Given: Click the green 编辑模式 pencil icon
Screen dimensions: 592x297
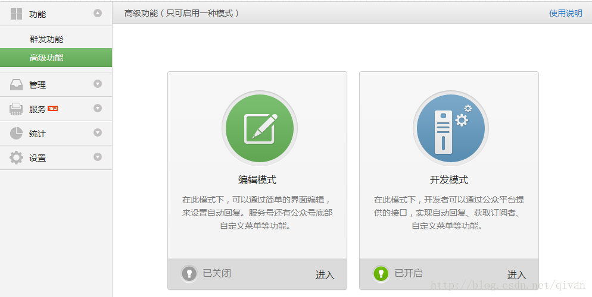Looking at the screenshot, I should (260, 128).
